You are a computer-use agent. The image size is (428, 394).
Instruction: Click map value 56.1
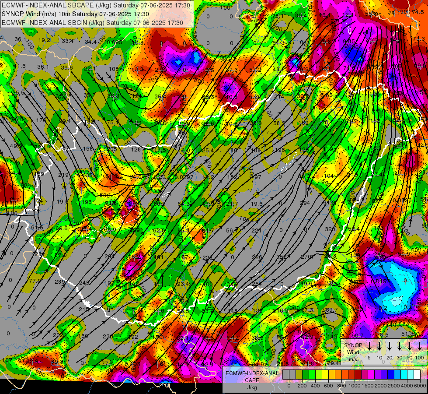(x=232, y=231)
